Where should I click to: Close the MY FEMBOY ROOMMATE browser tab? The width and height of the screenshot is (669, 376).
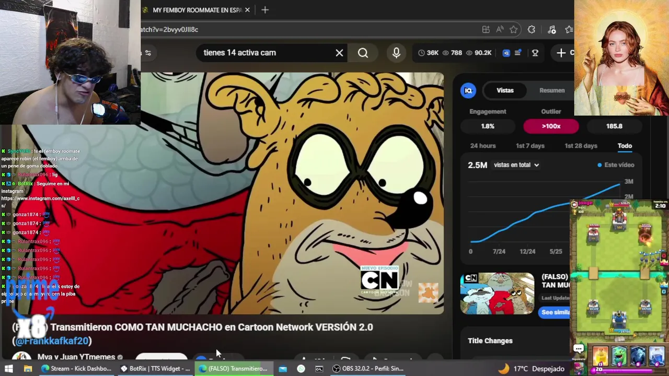(x=247, y=10)
